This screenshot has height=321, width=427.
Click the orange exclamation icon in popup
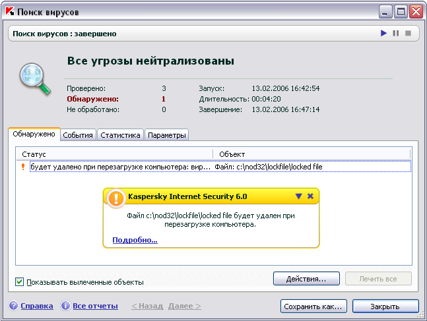point(116,198)
